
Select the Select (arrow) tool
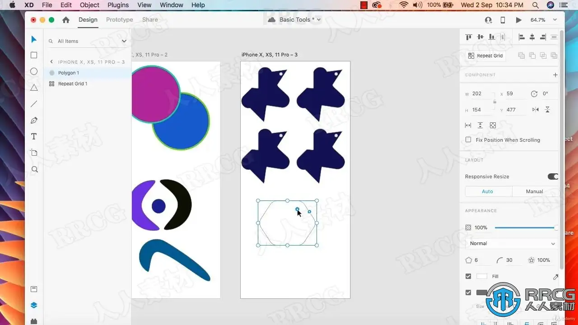pyautogui.click(x=34, y=39)
